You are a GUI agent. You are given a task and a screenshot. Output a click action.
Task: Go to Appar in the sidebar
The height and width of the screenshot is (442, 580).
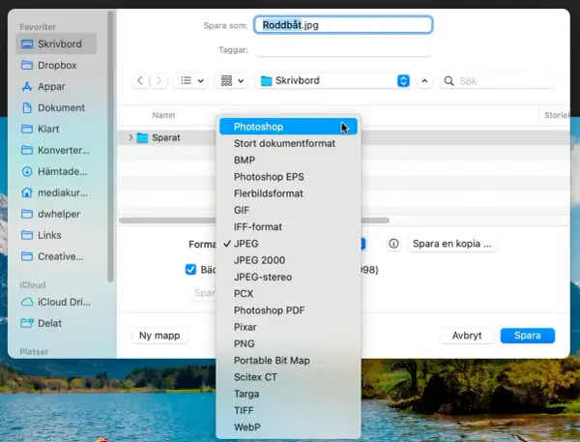point(56,86)
